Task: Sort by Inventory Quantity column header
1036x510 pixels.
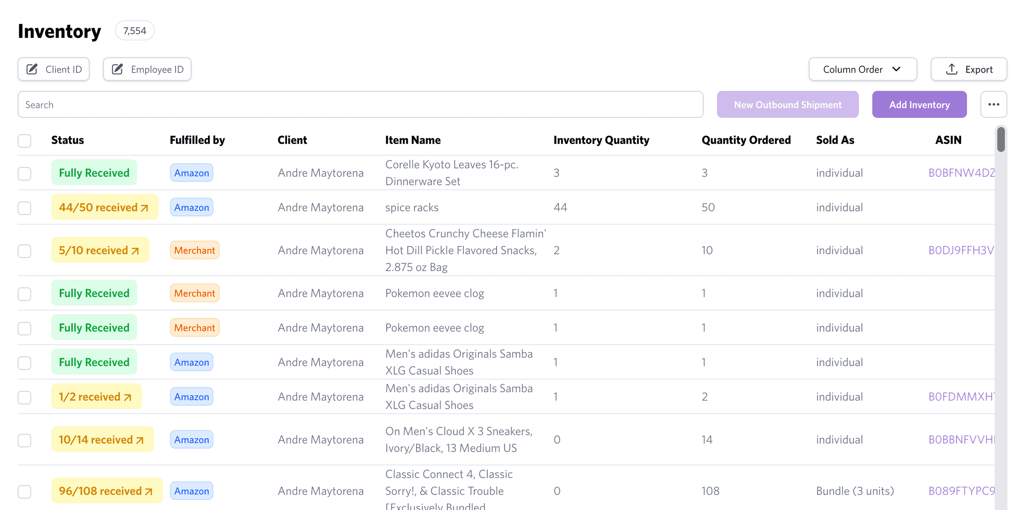Action: (x=601, y=140)
